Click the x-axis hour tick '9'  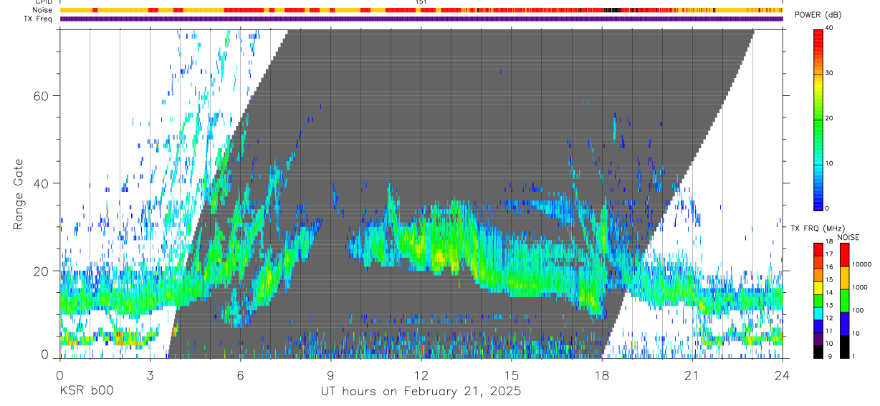point(330,375)
